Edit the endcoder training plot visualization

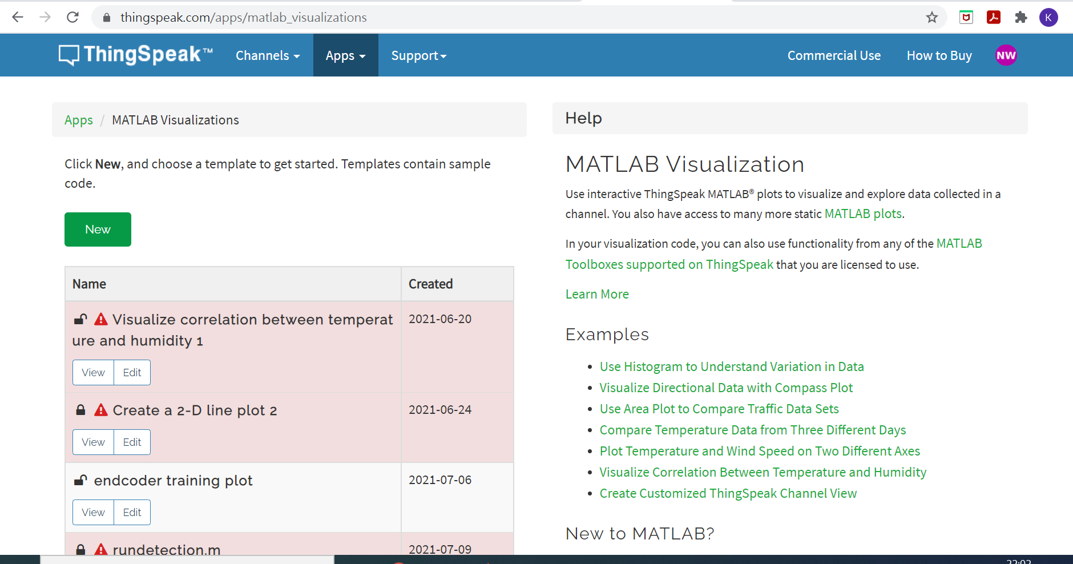[132, 512]
